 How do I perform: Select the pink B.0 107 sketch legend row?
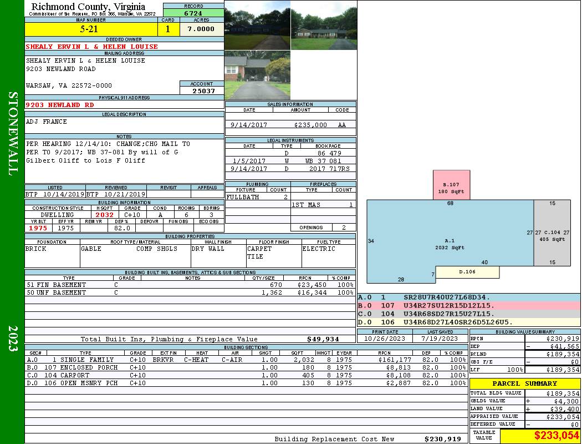point(468,306)
